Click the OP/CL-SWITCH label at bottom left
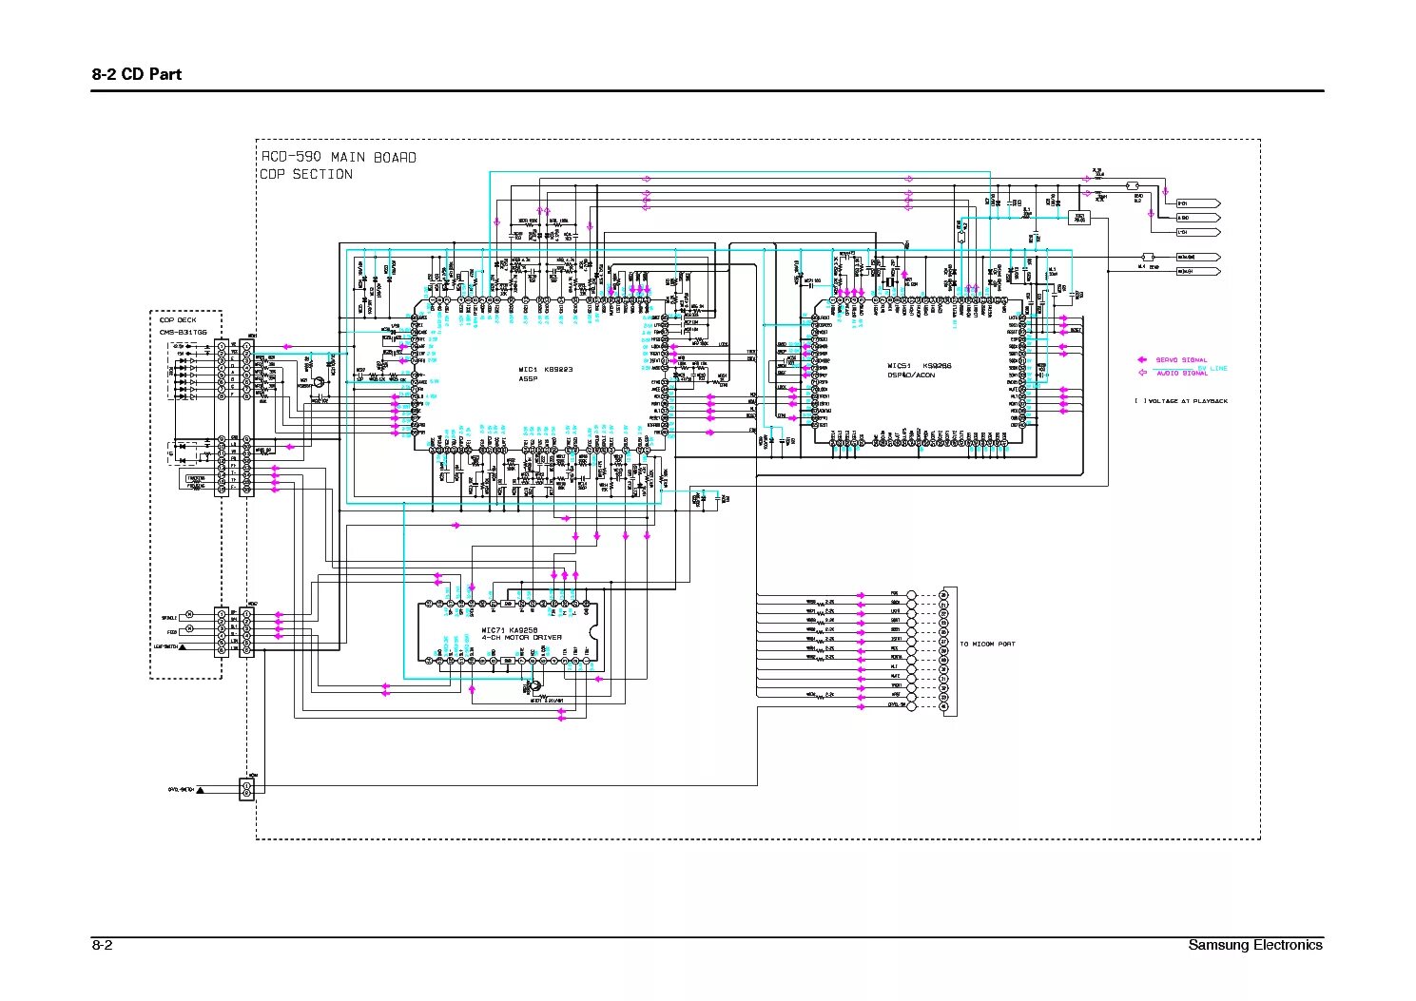This screenshot has height=1001, width=1416. click(182, 789)
